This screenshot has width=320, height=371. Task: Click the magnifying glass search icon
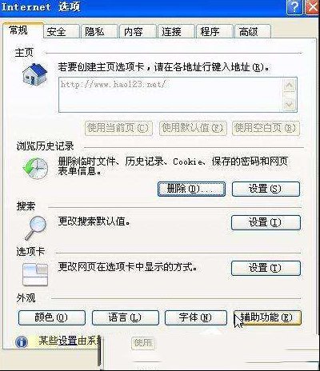36,228
